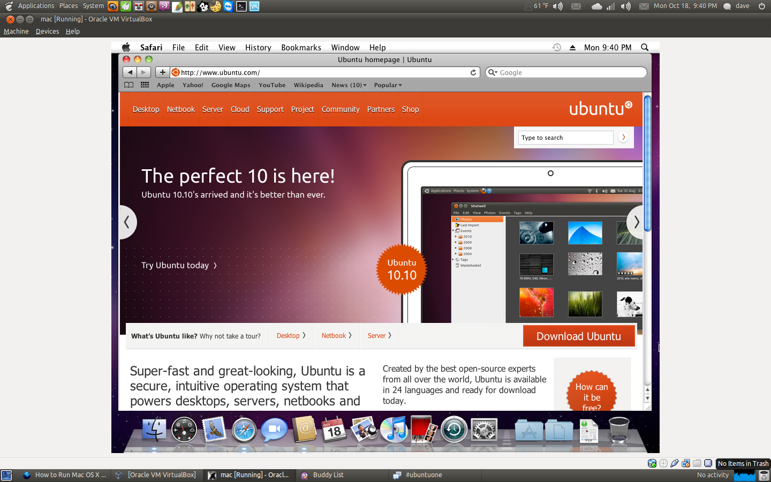Open Address Book in the dock
This screenshot has width=771, height=482.
pos(304,430)
